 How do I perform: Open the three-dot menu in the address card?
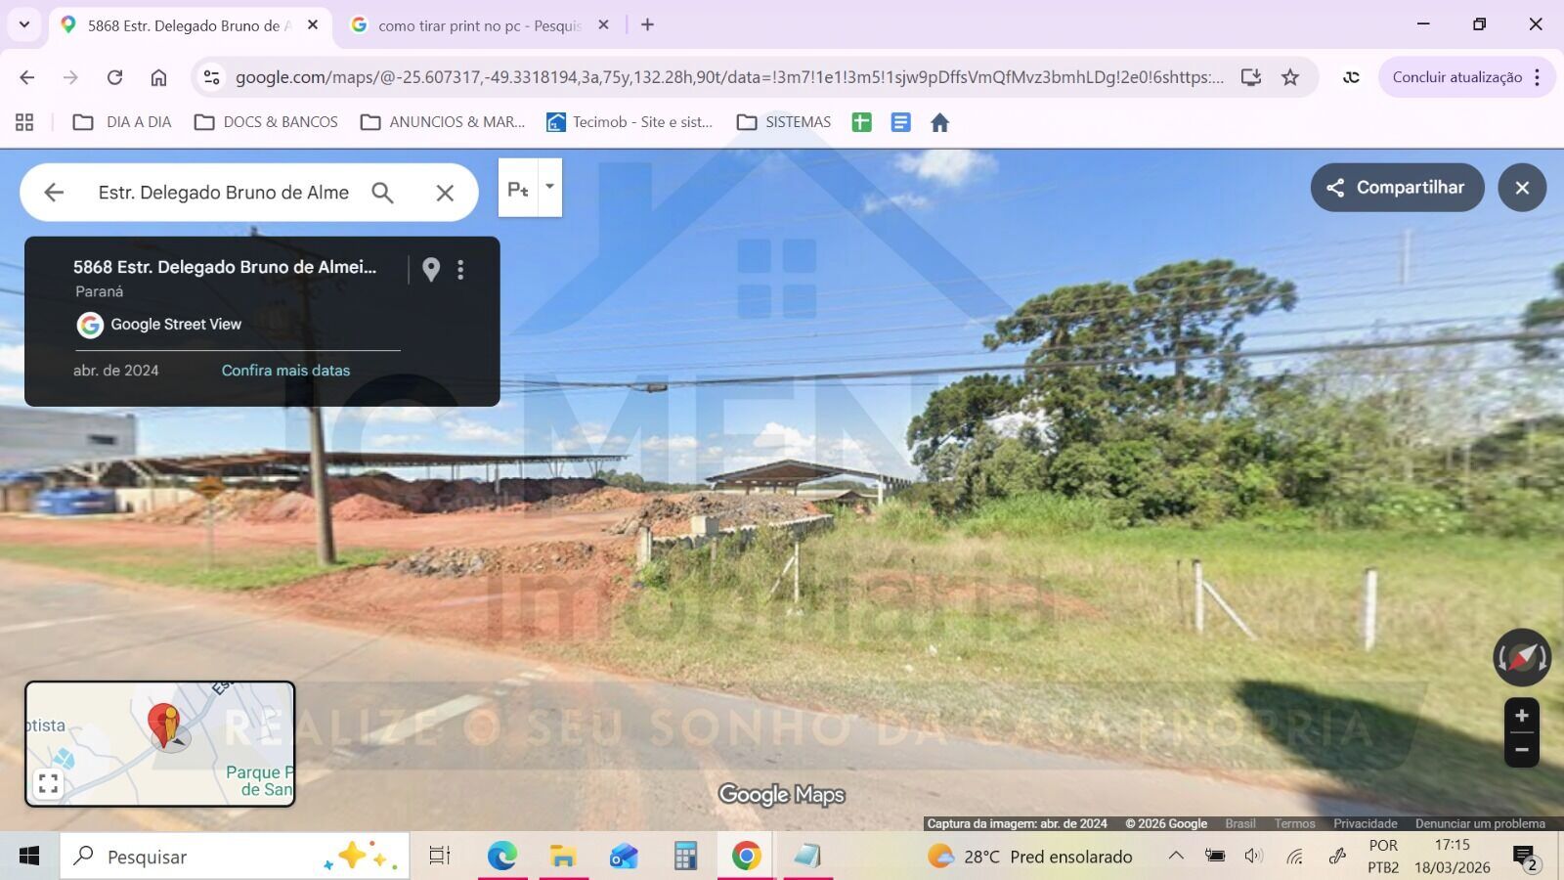click(x=460, y=269)
